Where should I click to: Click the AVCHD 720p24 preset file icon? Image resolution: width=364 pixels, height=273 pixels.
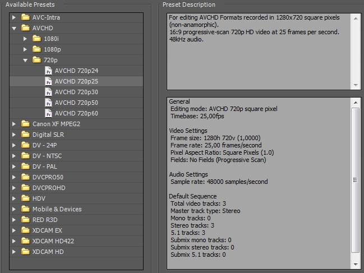pyautogui.click(x=48, y=71)
